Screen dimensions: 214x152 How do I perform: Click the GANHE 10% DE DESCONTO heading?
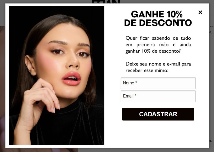pos(158,18)
